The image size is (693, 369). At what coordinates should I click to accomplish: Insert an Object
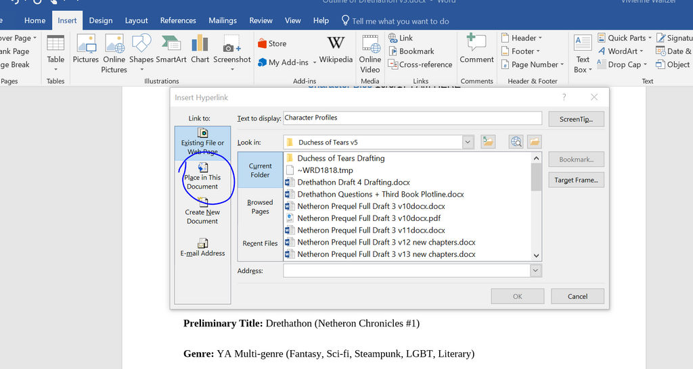click(x=673, y=64)
